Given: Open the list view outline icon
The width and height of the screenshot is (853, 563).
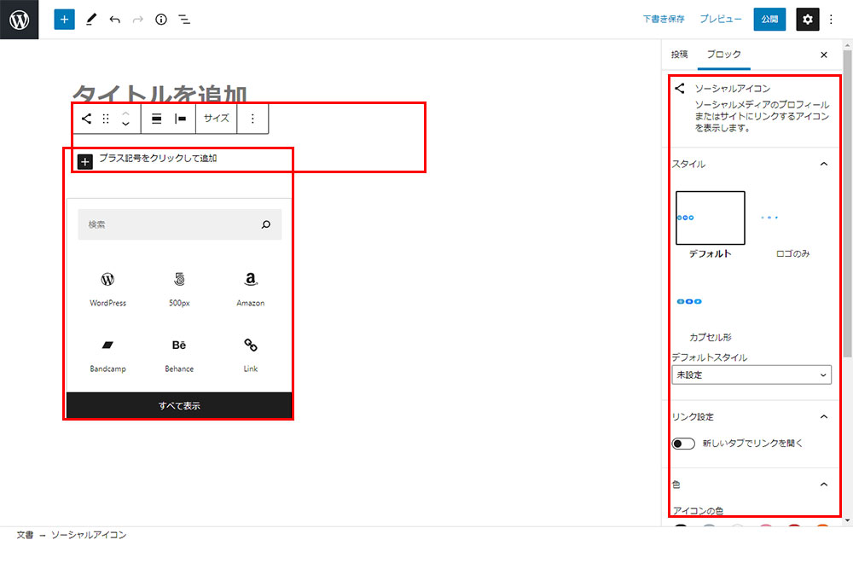Looking at the screenshot, I should 184,19.
